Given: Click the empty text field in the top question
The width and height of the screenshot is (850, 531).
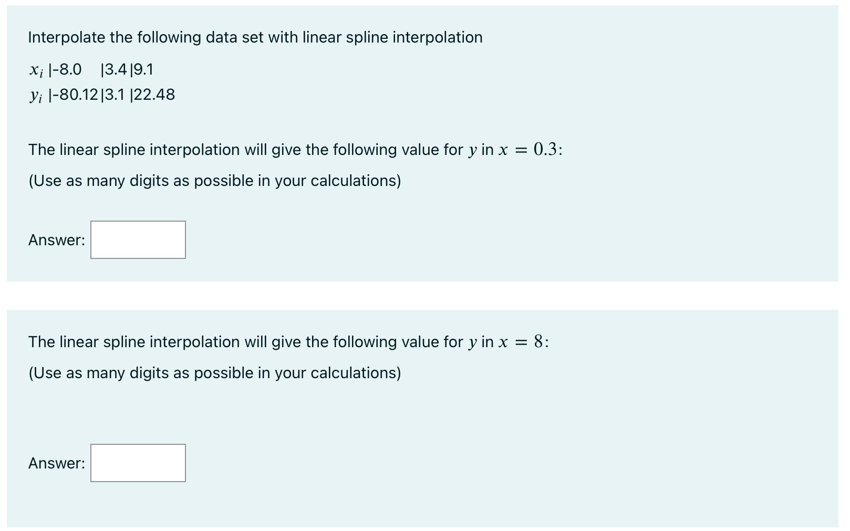Looking at the screenshot, I should (x=138, y=240).
